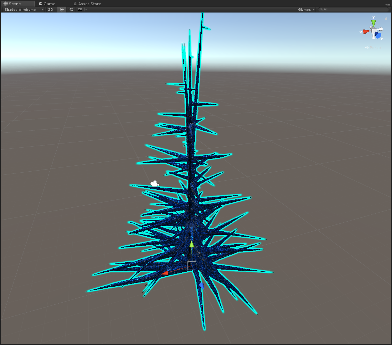This screenshot has height=345, width=392.
Task: Click the blue Z axis cone on orientation gizmo
Action: pos(378,35)
